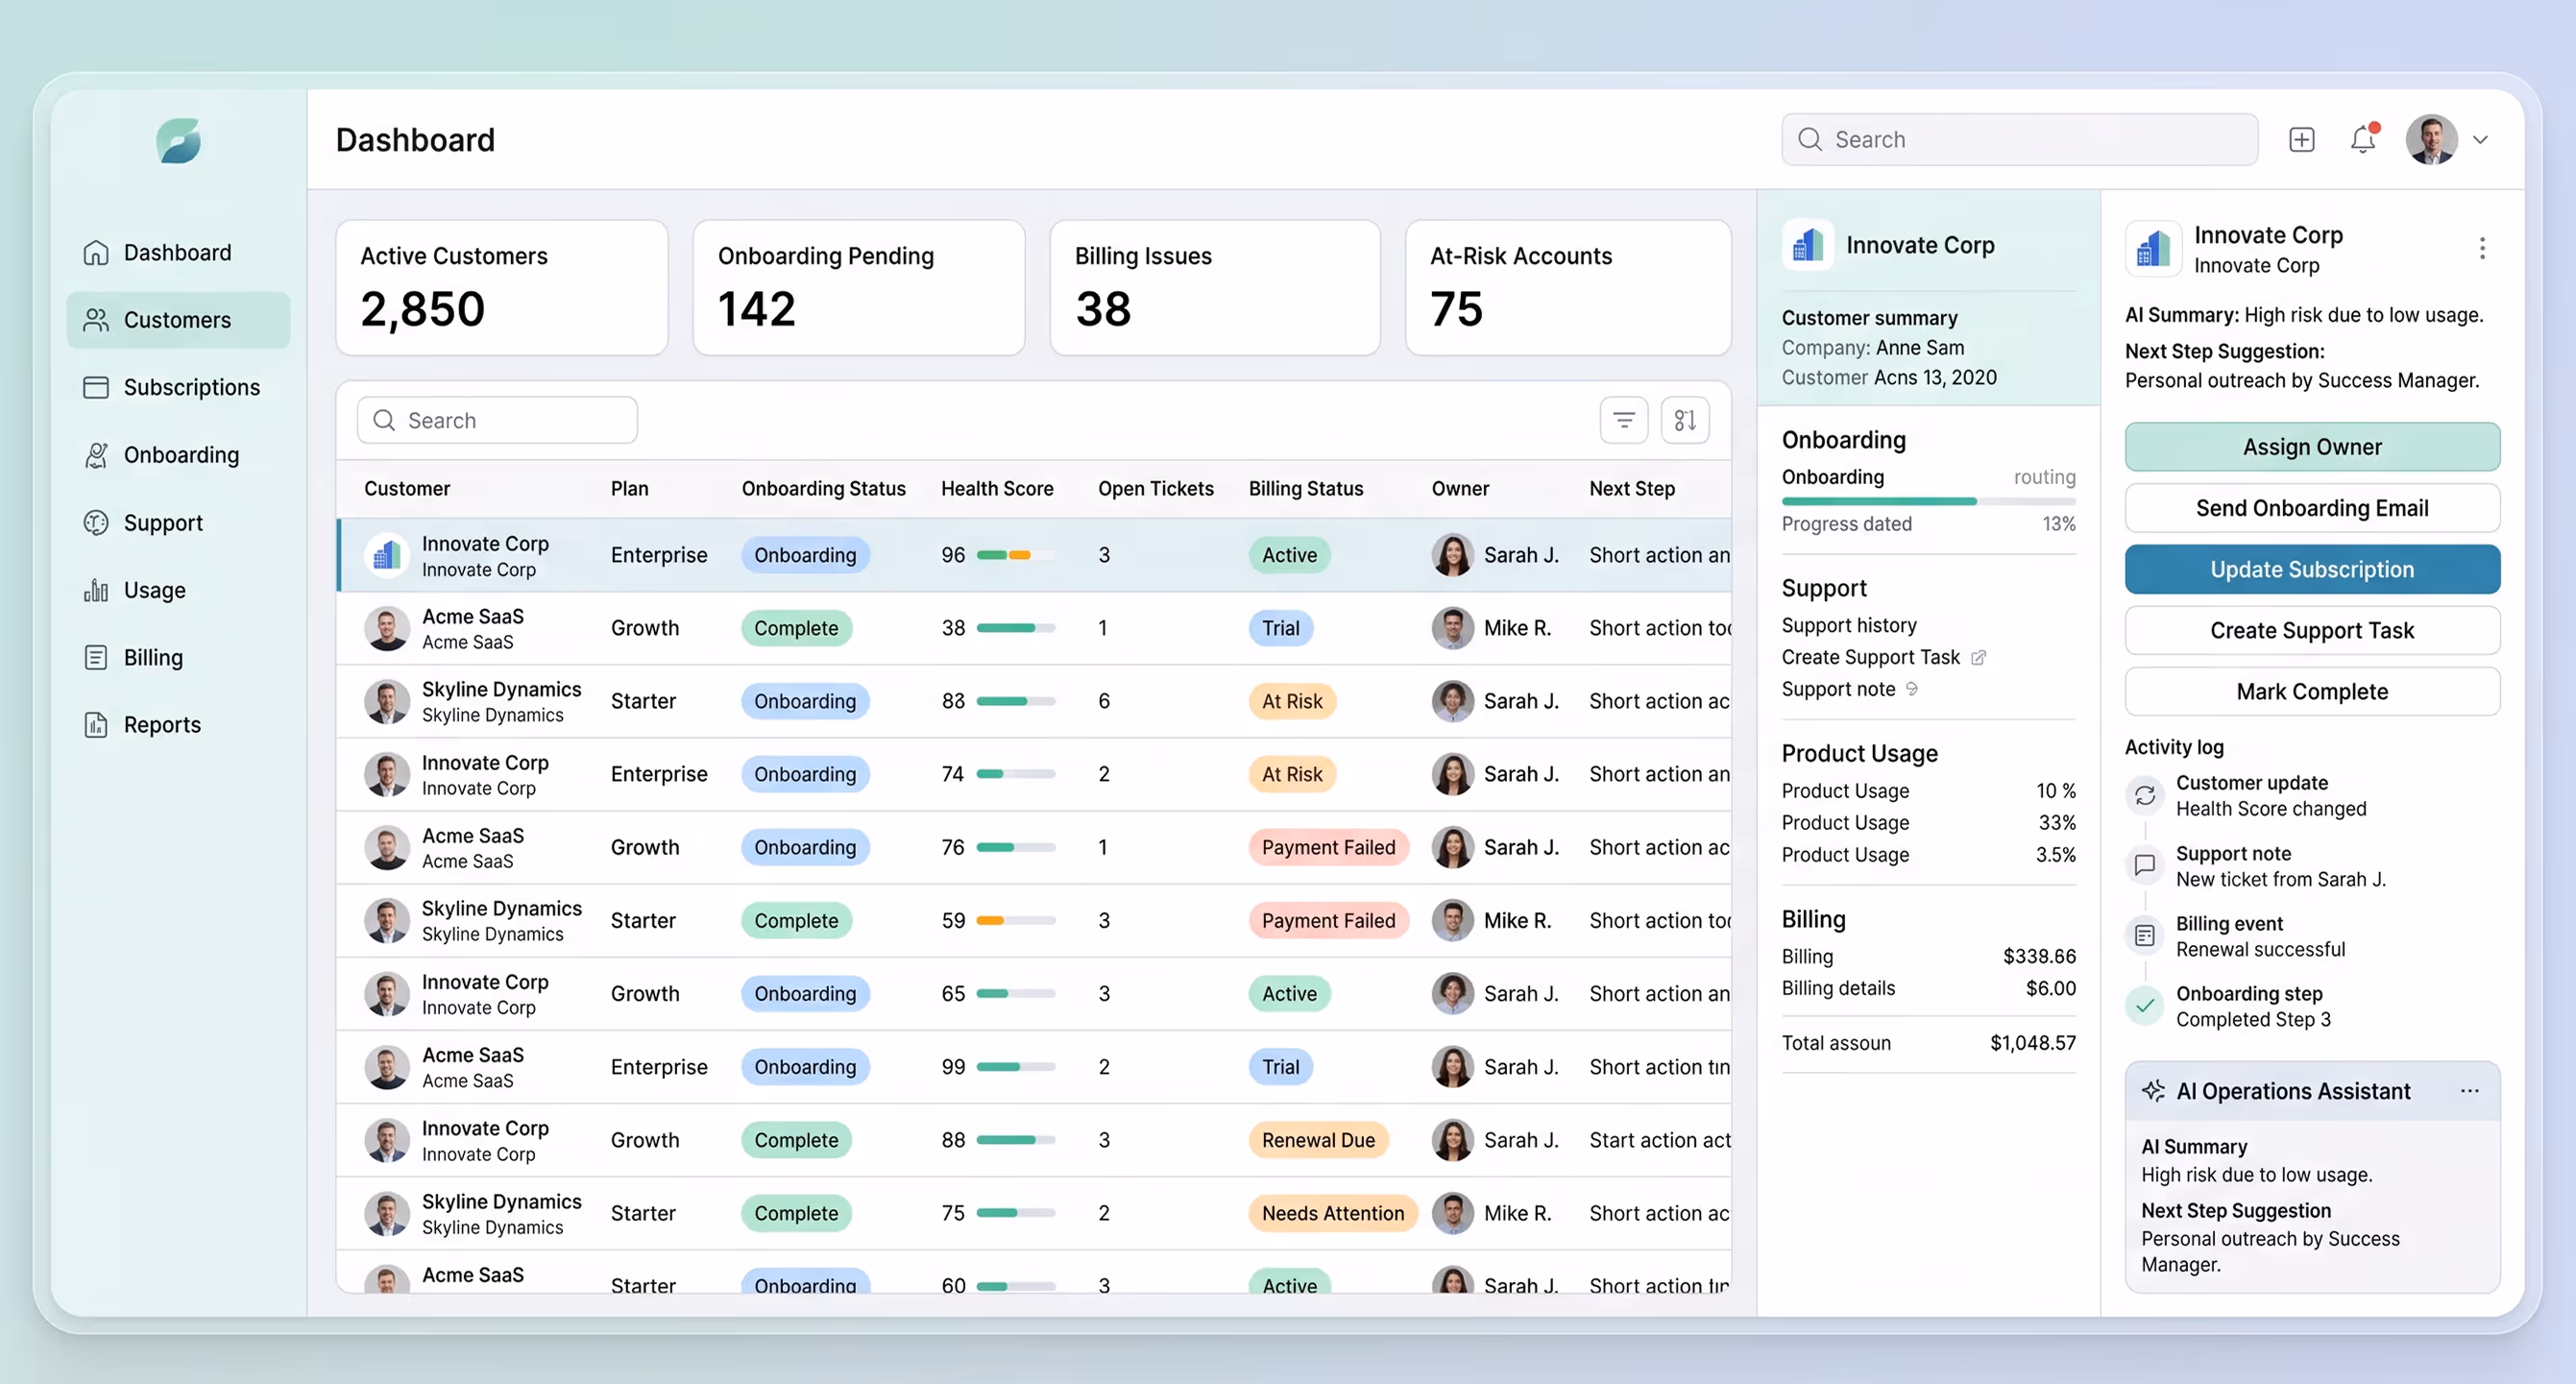Click the Needs Attention billing status badge

(x=1332, y=1213)
